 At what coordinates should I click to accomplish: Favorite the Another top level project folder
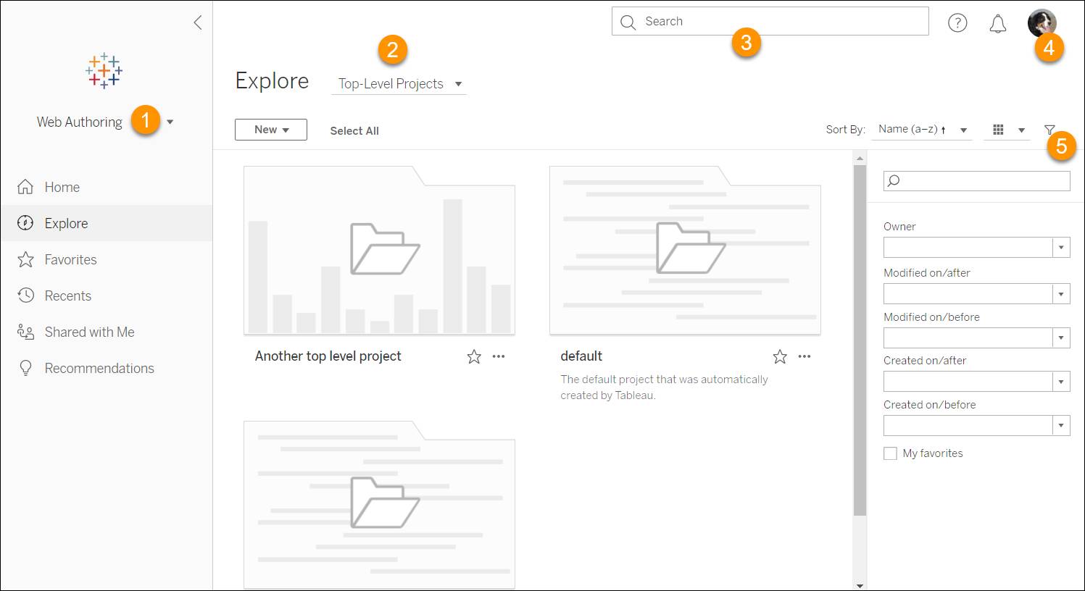473,356
